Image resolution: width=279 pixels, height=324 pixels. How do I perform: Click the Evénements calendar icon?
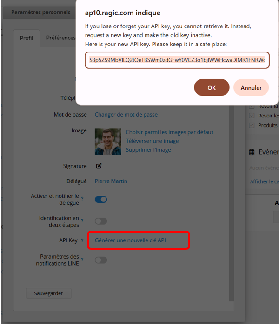[252, 152]
